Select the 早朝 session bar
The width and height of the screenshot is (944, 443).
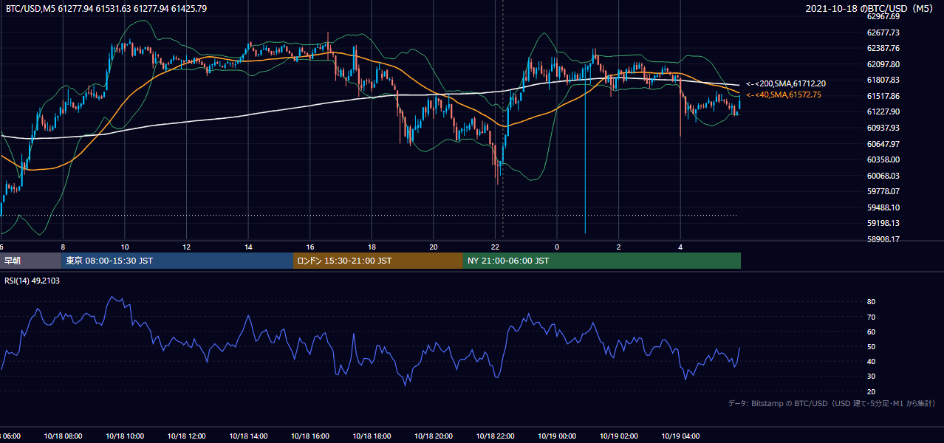pyautogui.click(x=30, y=261)
